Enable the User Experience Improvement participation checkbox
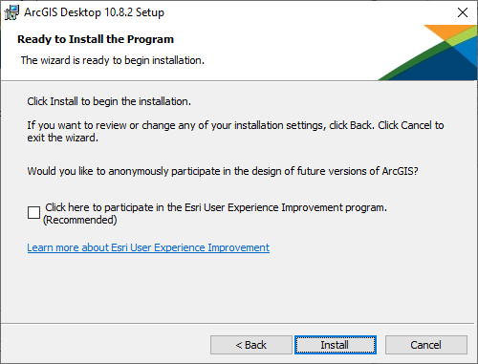Viewport: 478px width, 364px height. point(33,212)
